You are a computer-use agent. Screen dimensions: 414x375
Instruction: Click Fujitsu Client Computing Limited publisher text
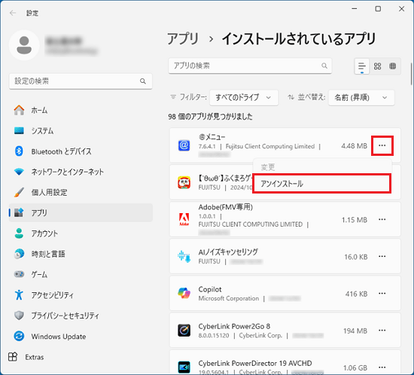pos(270,146)
